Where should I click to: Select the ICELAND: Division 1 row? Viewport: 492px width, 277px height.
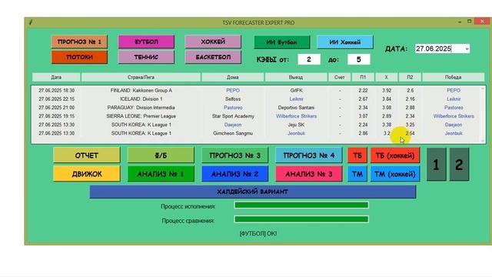(256, 99)
